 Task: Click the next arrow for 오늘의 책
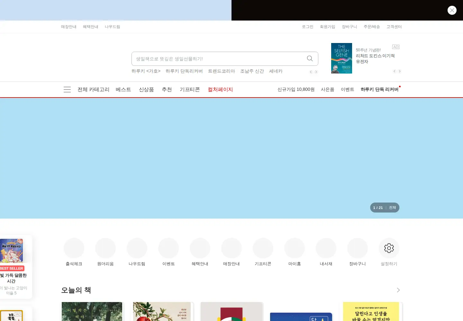click(x=398, y=290)
